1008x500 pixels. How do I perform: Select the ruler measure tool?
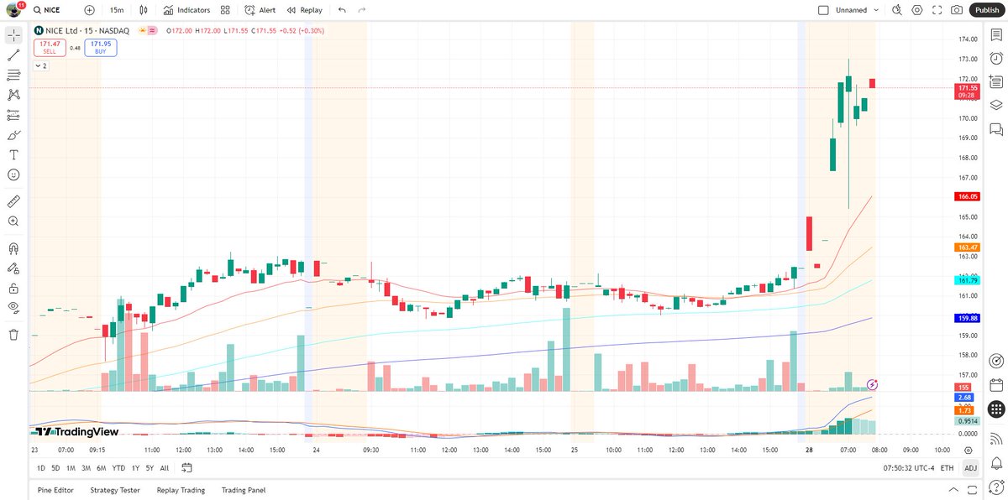(x=13, y=201)
